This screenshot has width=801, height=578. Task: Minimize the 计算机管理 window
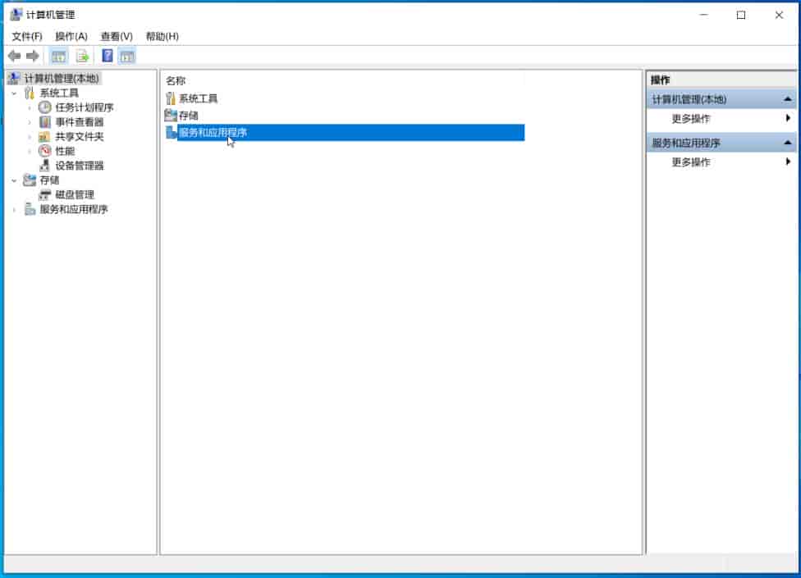pos(704,15)
